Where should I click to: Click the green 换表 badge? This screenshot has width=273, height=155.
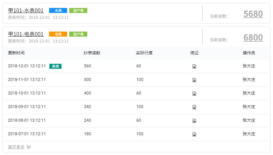[x=55, y=66]
